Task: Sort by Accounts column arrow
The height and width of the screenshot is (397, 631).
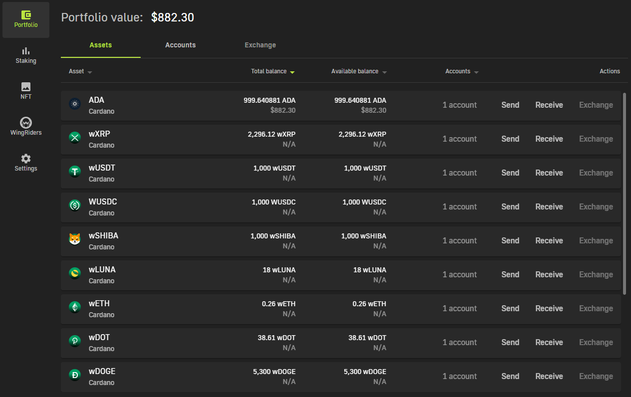Action: [x=476, y=72]
